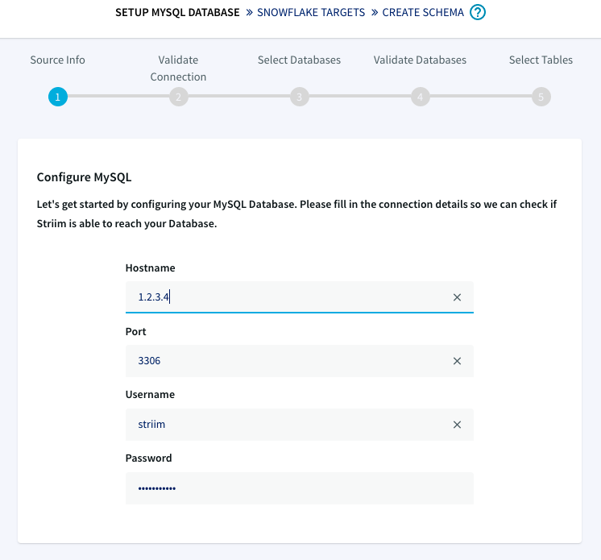
Task: Open the Source Info step label
Action: (57, 60)
